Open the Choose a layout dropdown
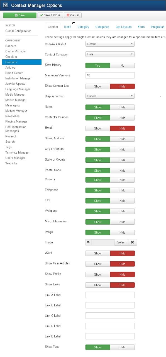166x357 pixels. click(110, 44)
